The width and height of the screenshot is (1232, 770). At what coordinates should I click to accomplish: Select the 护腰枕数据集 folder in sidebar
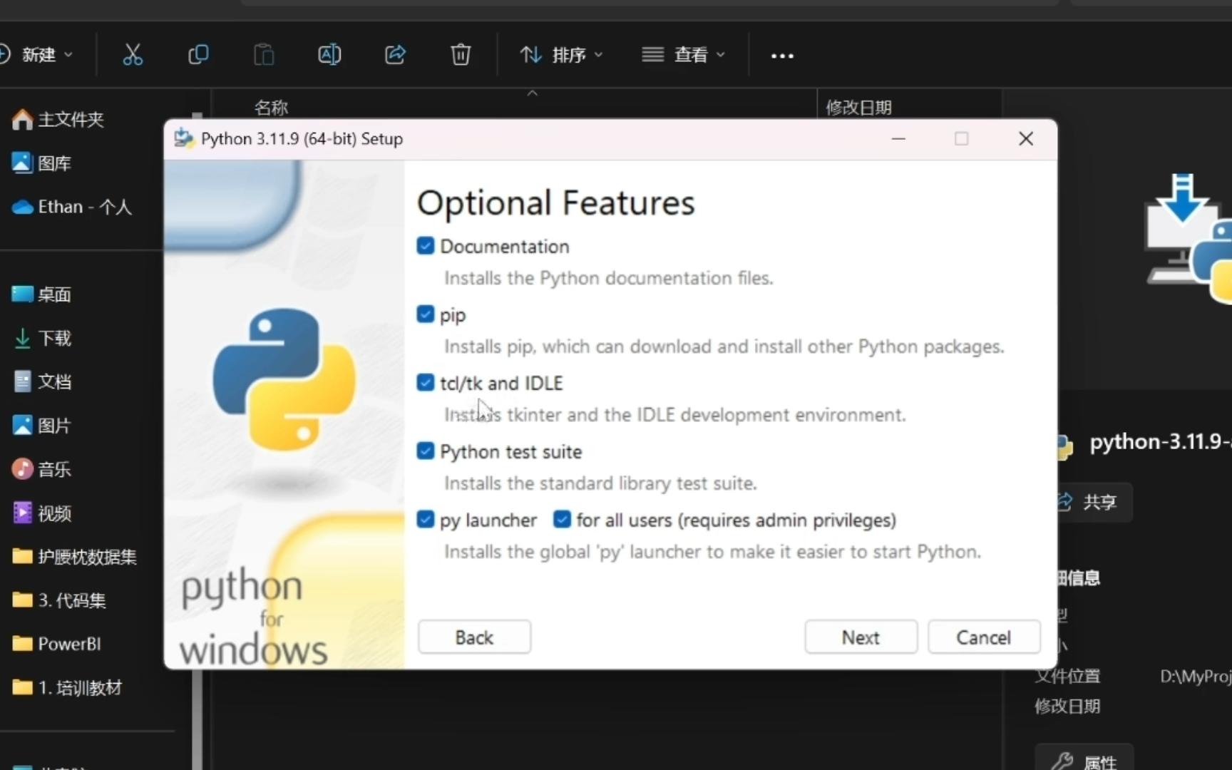coord(75,557)
